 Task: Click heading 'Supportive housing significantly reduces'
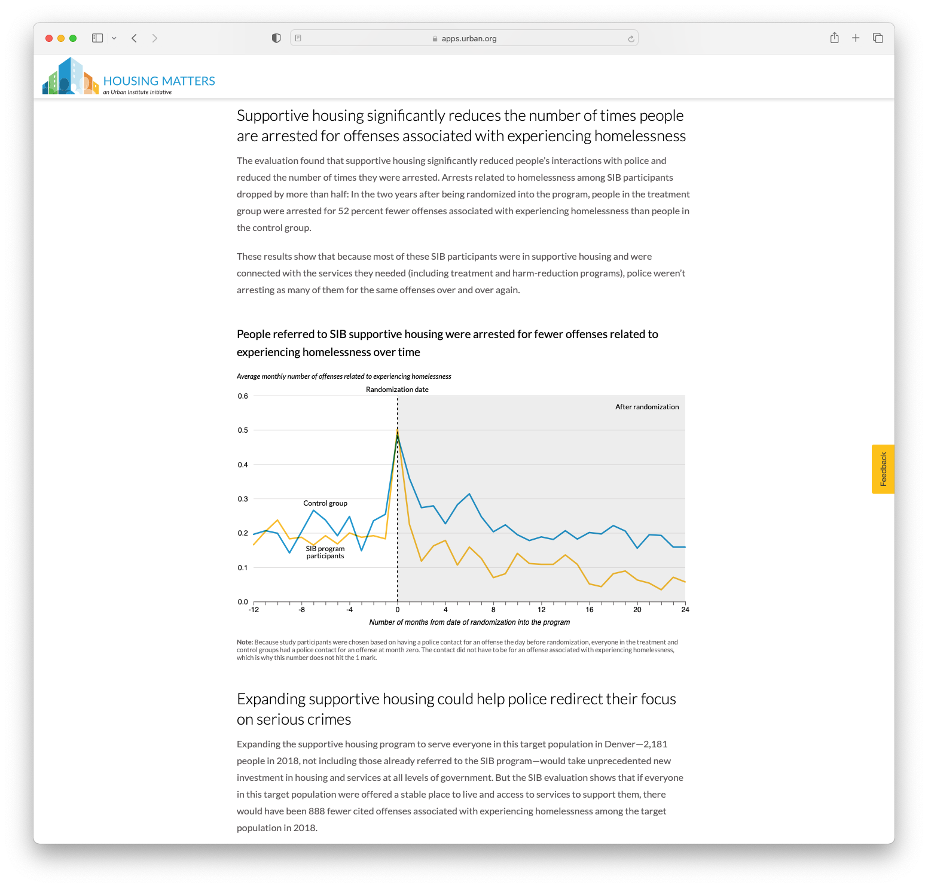click(461, 126)
